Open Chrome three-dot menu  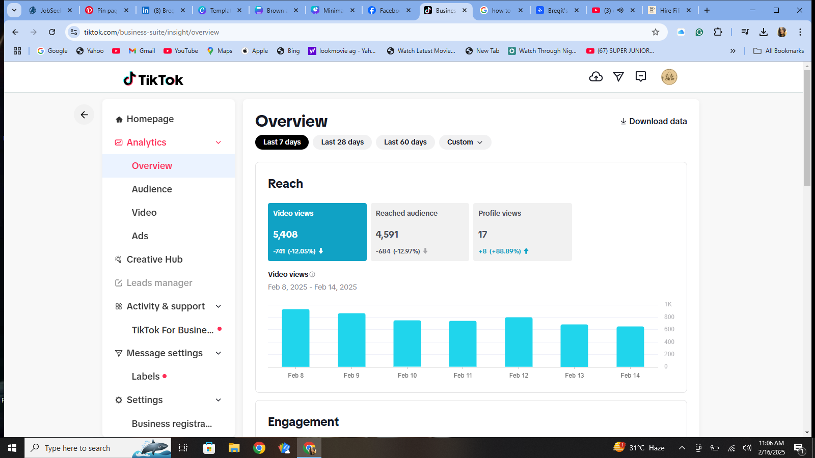[800, 32]
